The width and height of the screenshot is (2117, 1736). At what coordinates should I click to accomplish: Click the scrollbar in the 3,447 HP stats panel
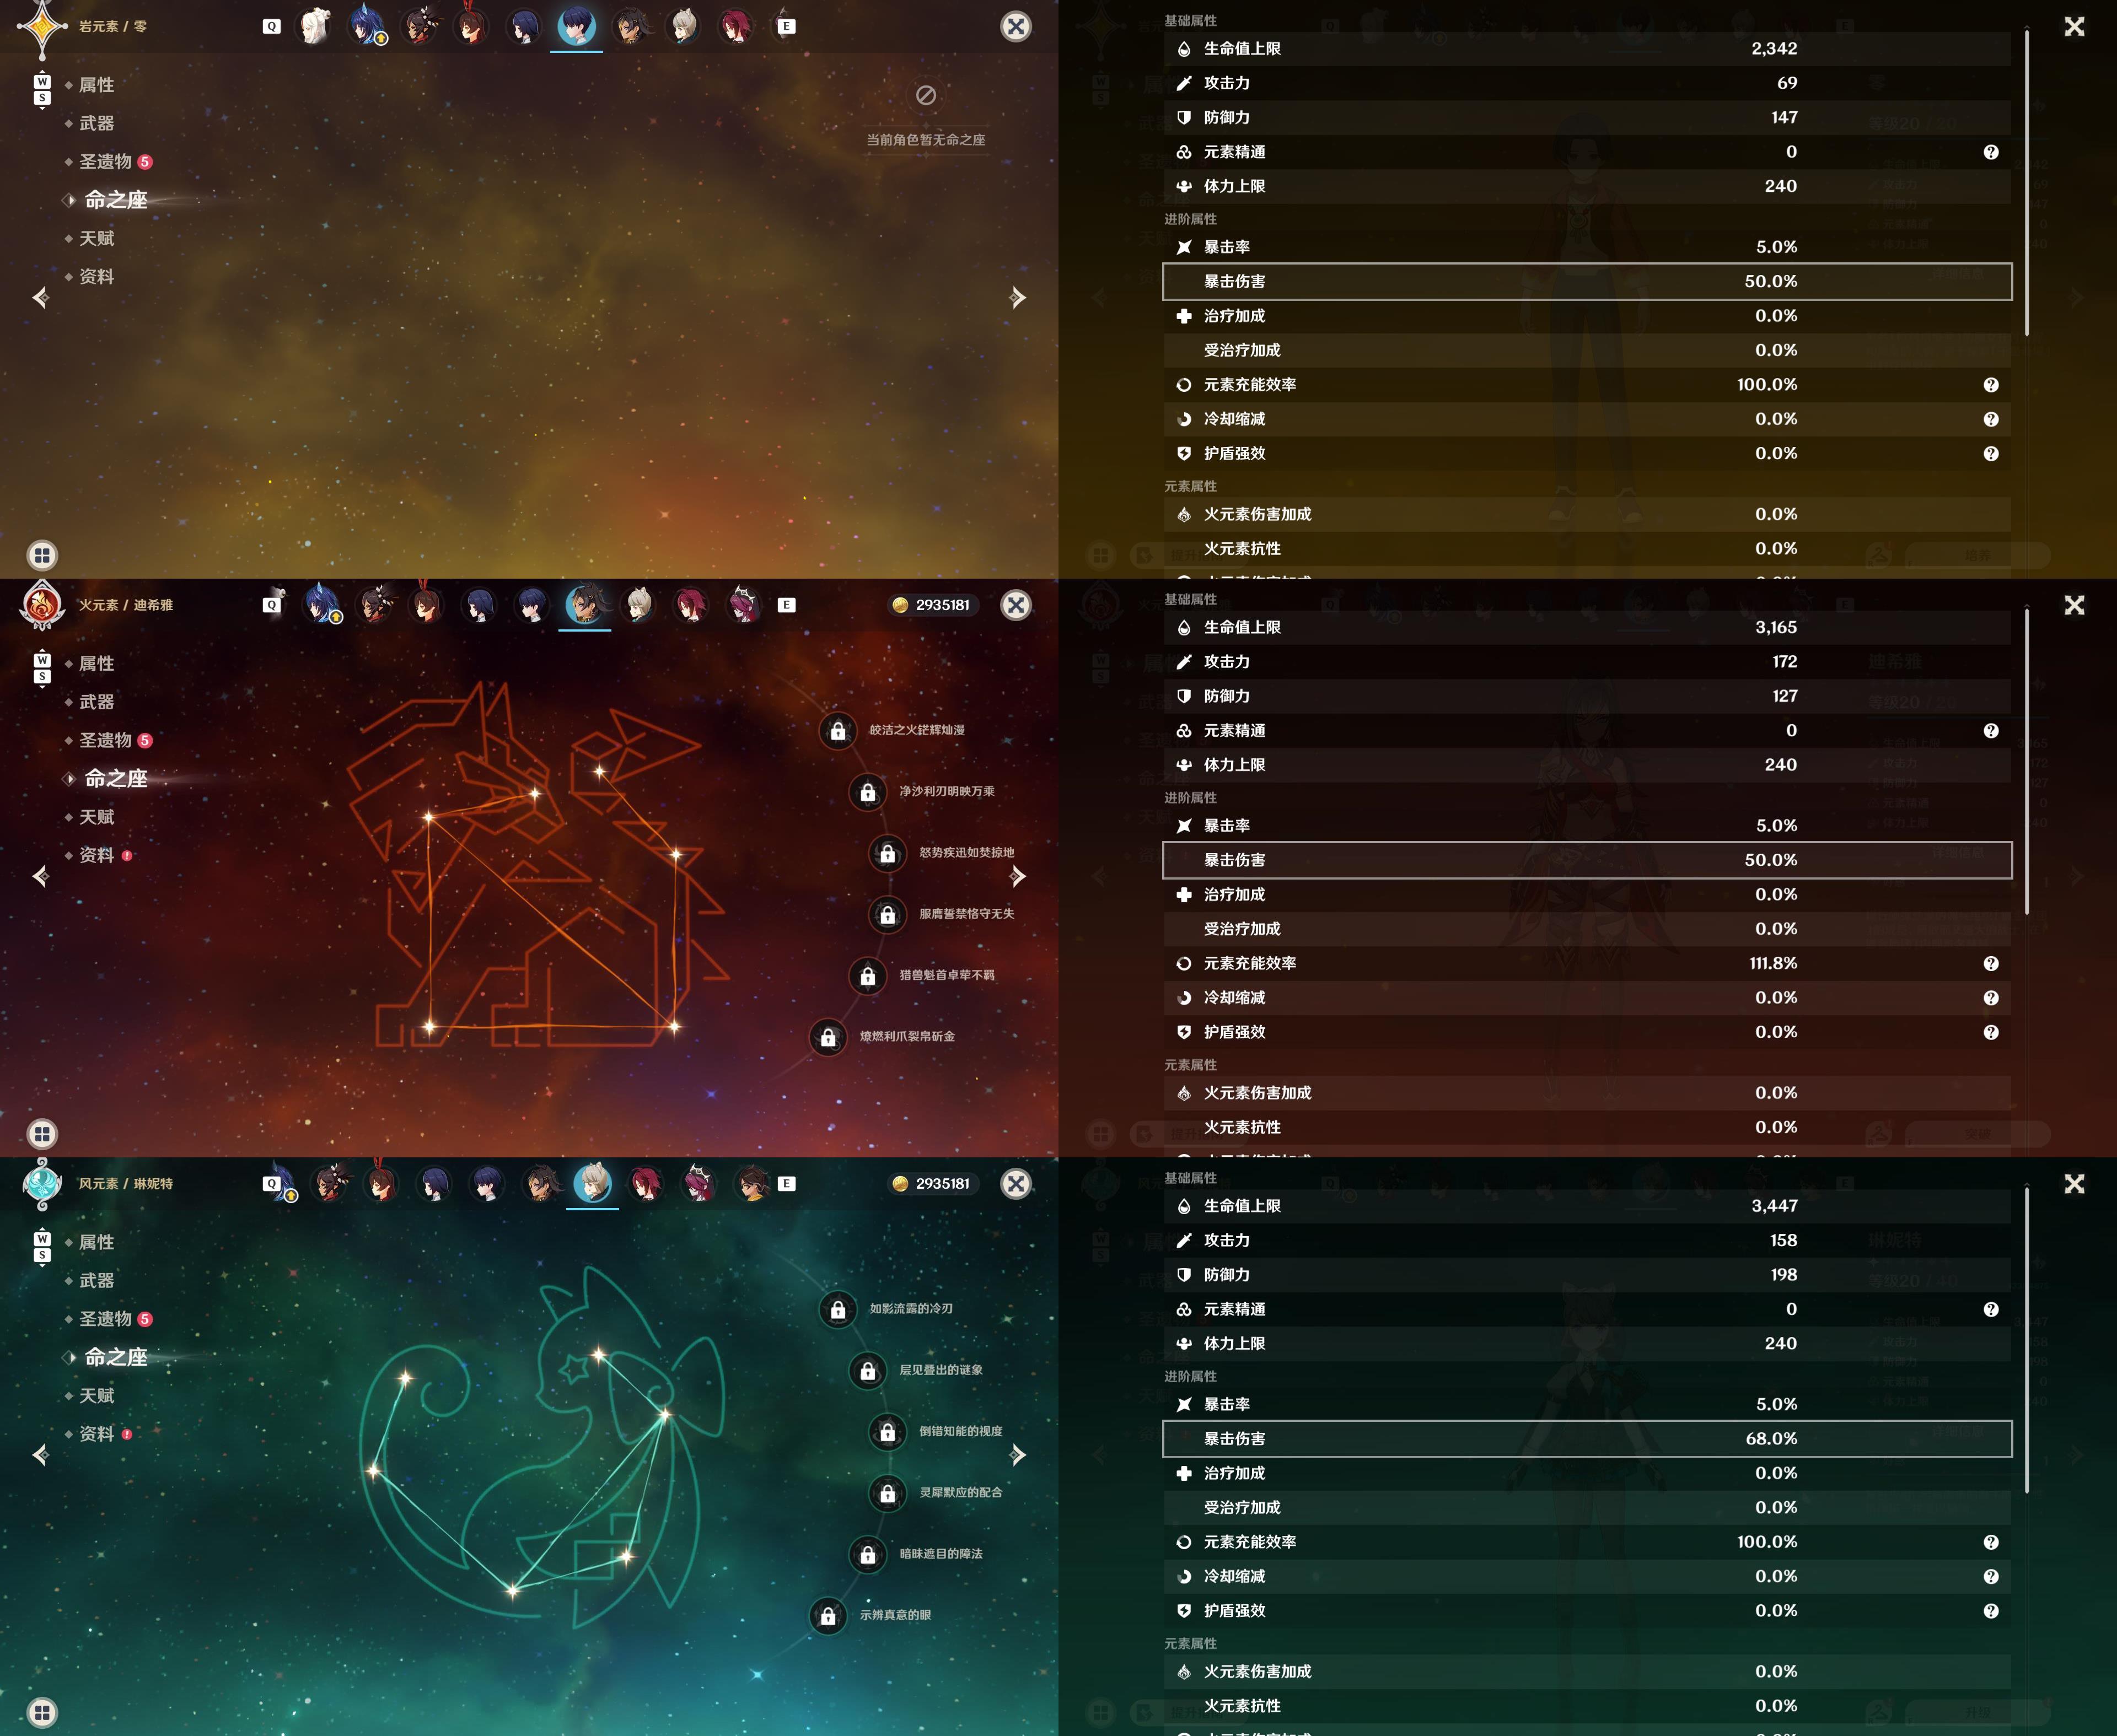click(2027, 1340)
